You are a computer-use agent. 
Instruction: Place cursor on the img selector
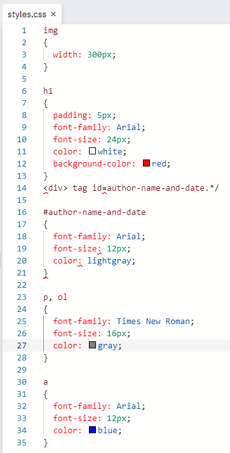[x=51, y=31]
